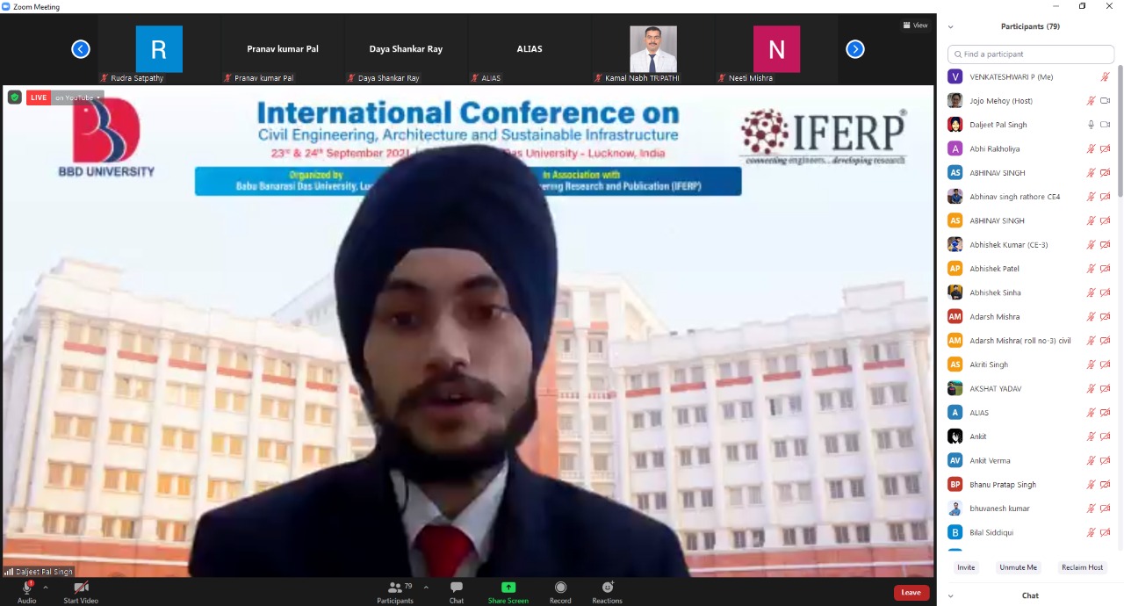Click the video-off icon beside bhuvanesh kumar
The height and width of the screenshot is (606, 1124).
coord(1106,509)
